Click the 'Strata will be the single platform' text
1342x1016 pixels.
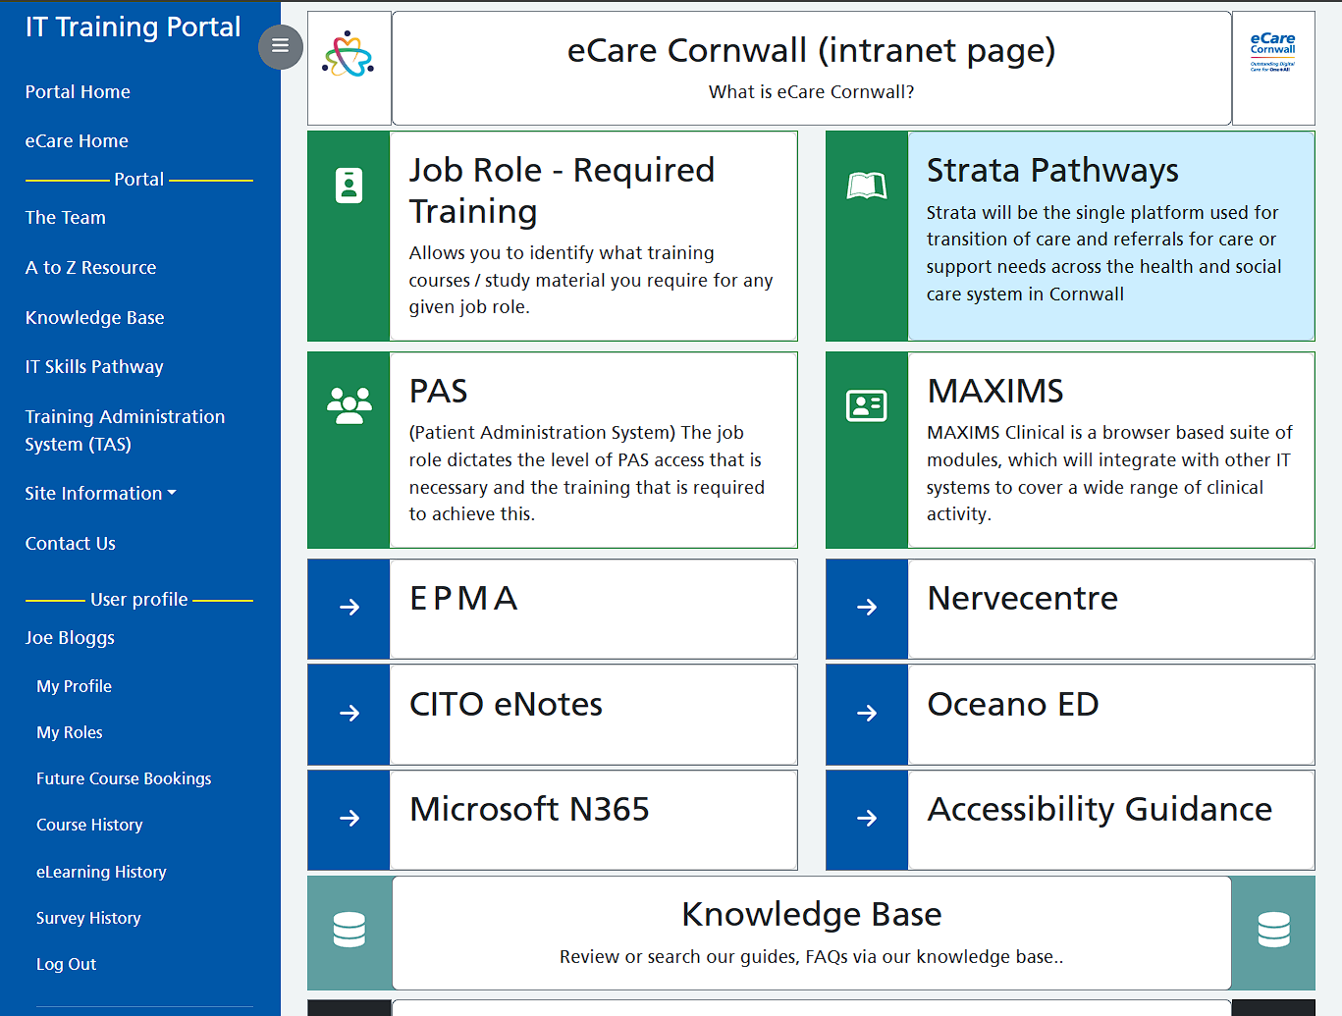click(x=1103, y=253)
